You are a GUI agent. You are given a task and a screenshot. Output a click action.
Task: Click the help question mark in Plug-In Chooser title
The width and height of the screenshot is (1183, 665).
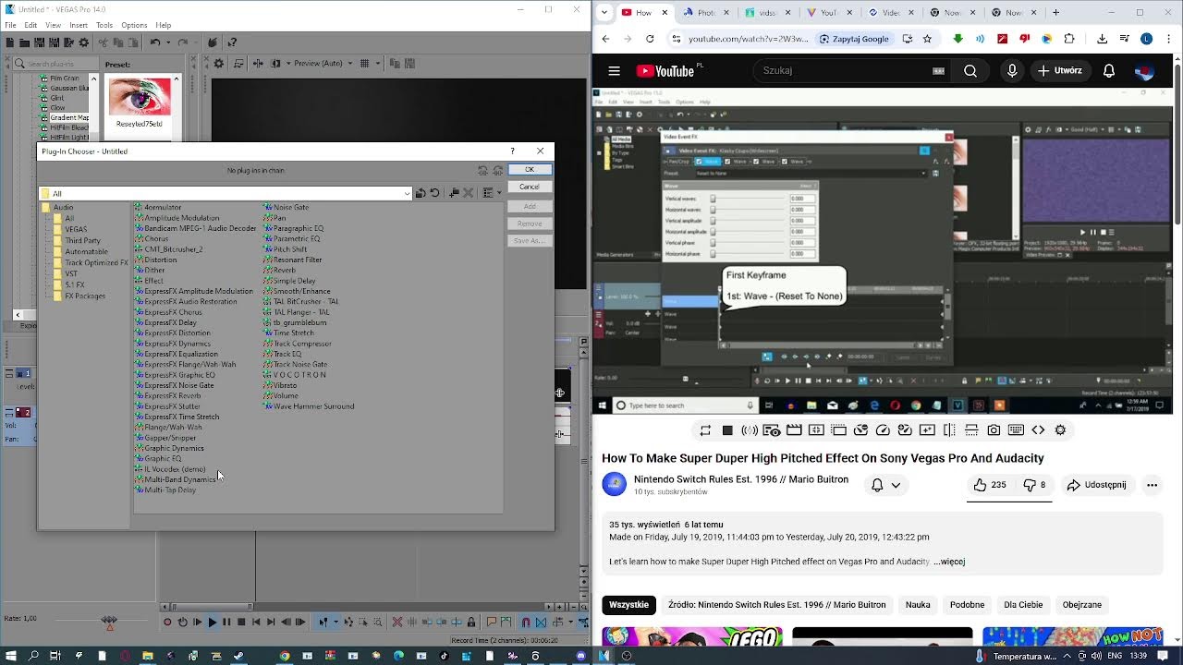point(512,151)
